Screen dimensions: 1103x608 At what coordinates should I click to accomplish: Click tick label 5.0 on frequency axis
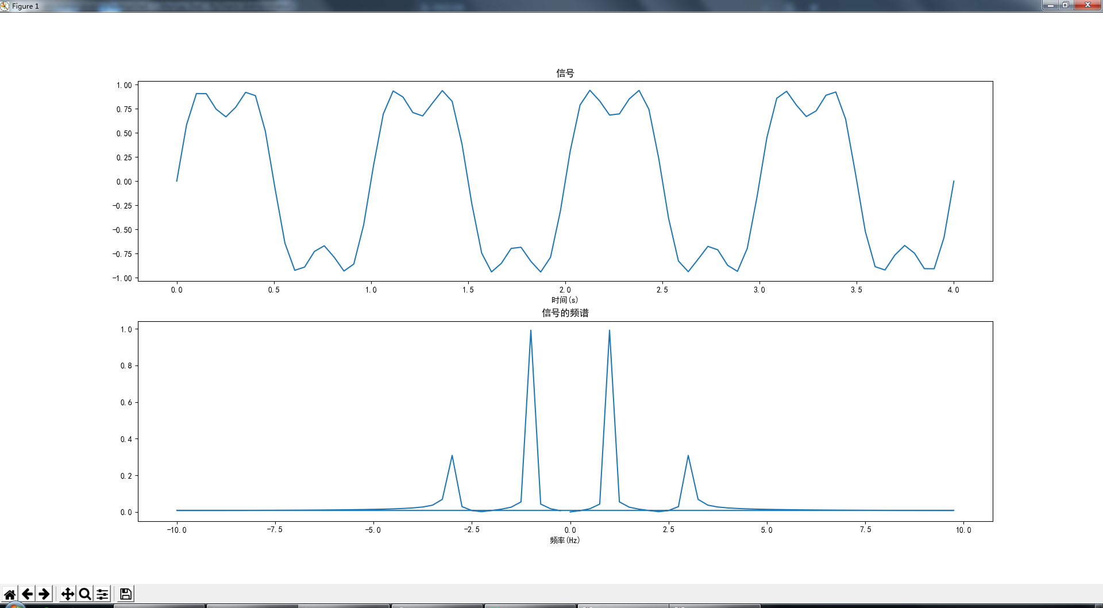pyautogui.click(x=767, y=530)
